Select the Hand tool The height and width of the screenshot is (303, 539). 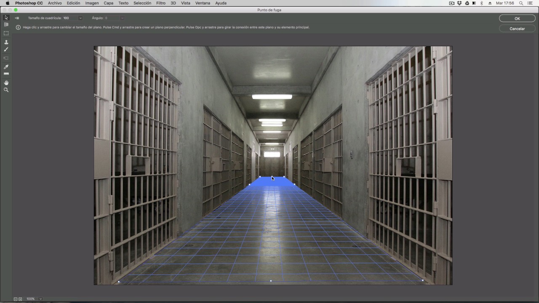6,83
